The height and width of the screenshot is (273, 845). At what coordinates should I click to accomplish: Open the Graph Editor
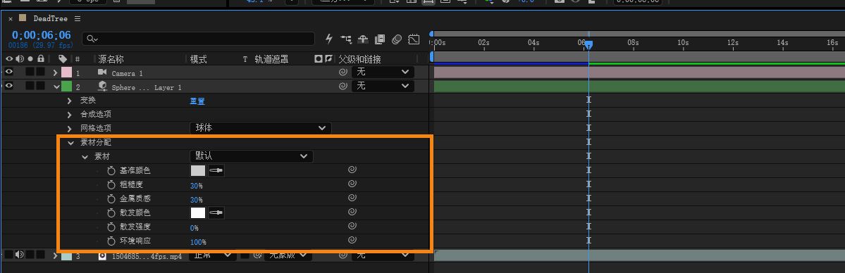point(414,39)
